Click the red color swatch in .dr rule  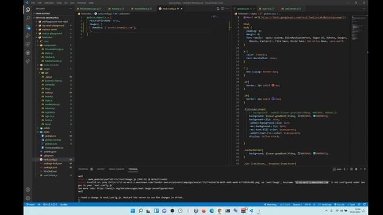(273, 85)
